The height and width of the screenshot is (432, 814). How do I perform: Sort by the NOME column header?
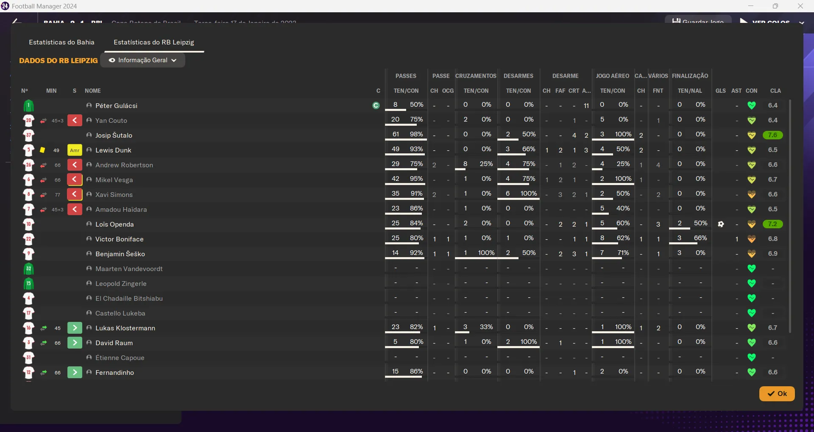[x=92, y=91]
